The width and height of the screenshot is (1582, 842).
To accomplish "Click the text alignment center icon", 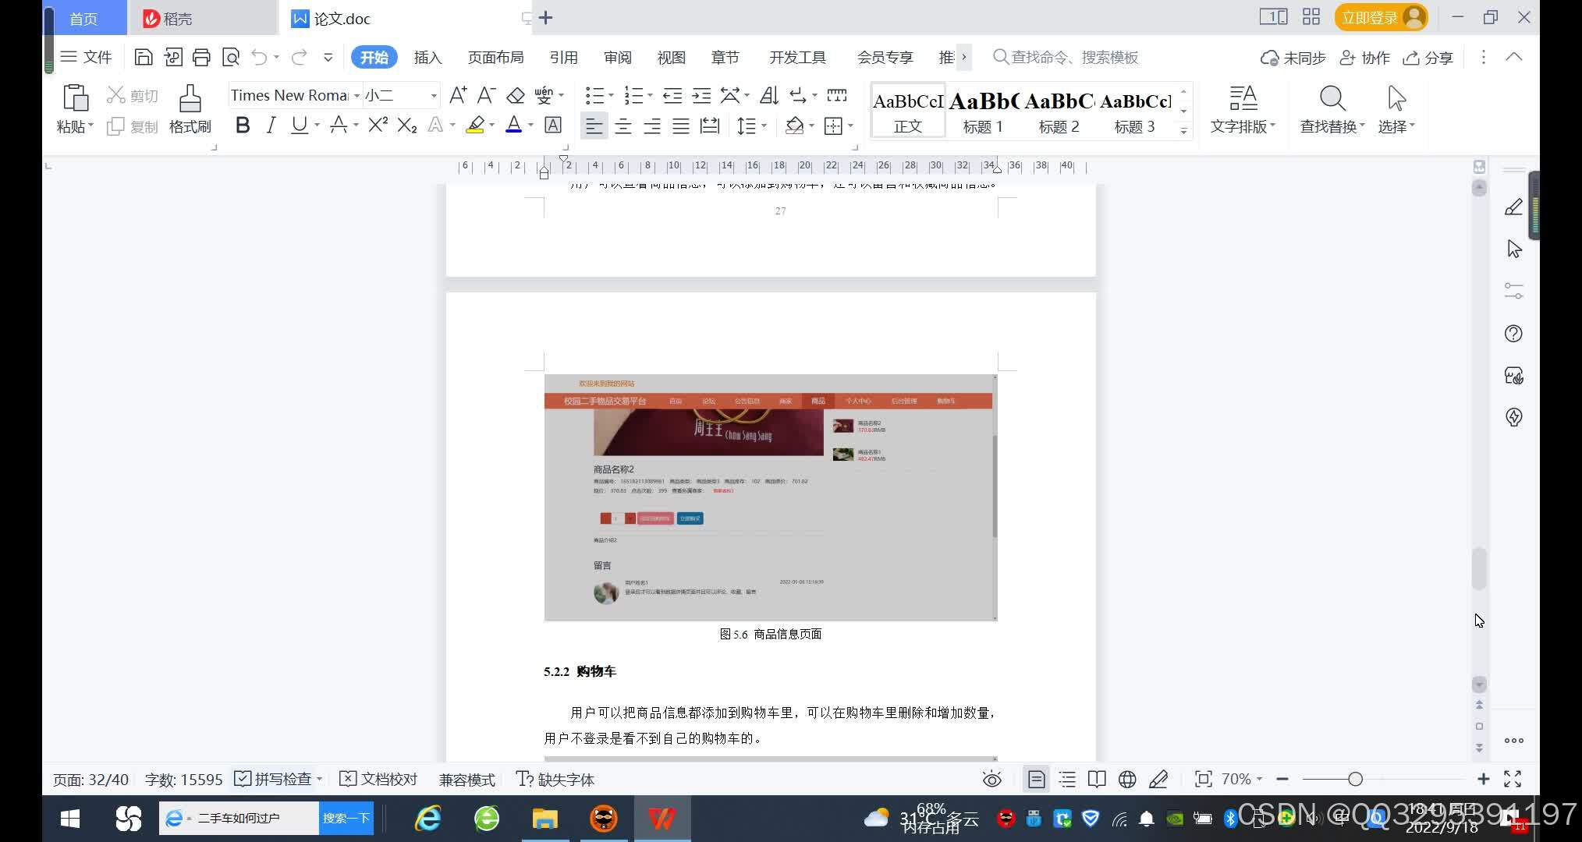I will pyautogui.click(x=622, y=126).
